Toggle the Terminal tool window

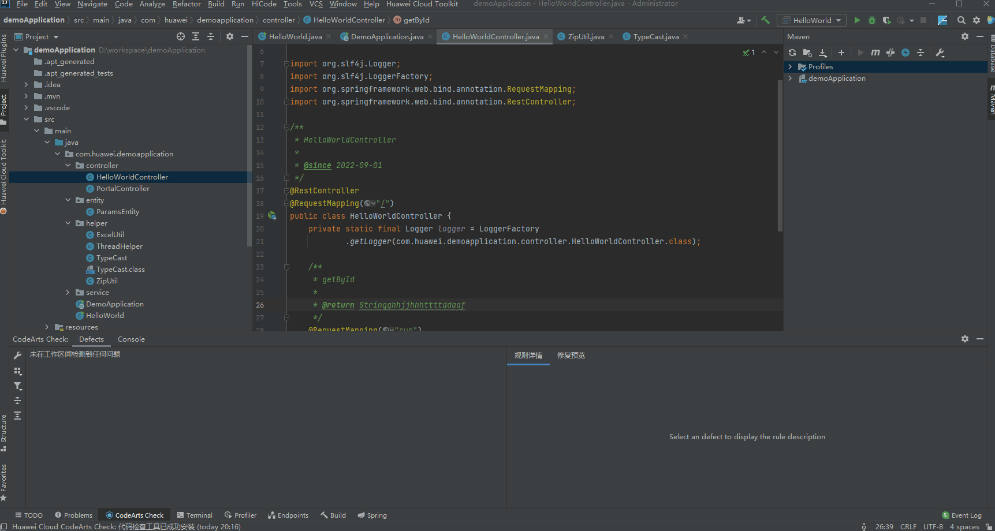pos(195,515)
